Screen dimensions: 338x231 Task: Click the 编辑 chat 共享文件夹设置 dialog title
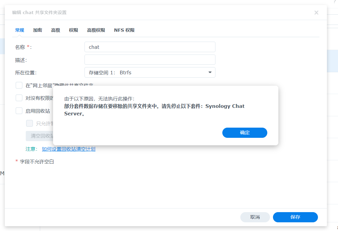39,13
